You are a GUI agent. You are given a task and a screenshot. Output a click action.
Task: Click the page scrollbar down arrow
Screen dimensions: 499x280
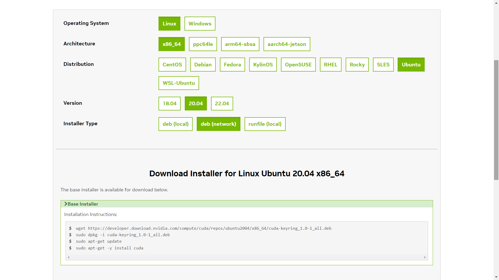click(x=496, y=277)
